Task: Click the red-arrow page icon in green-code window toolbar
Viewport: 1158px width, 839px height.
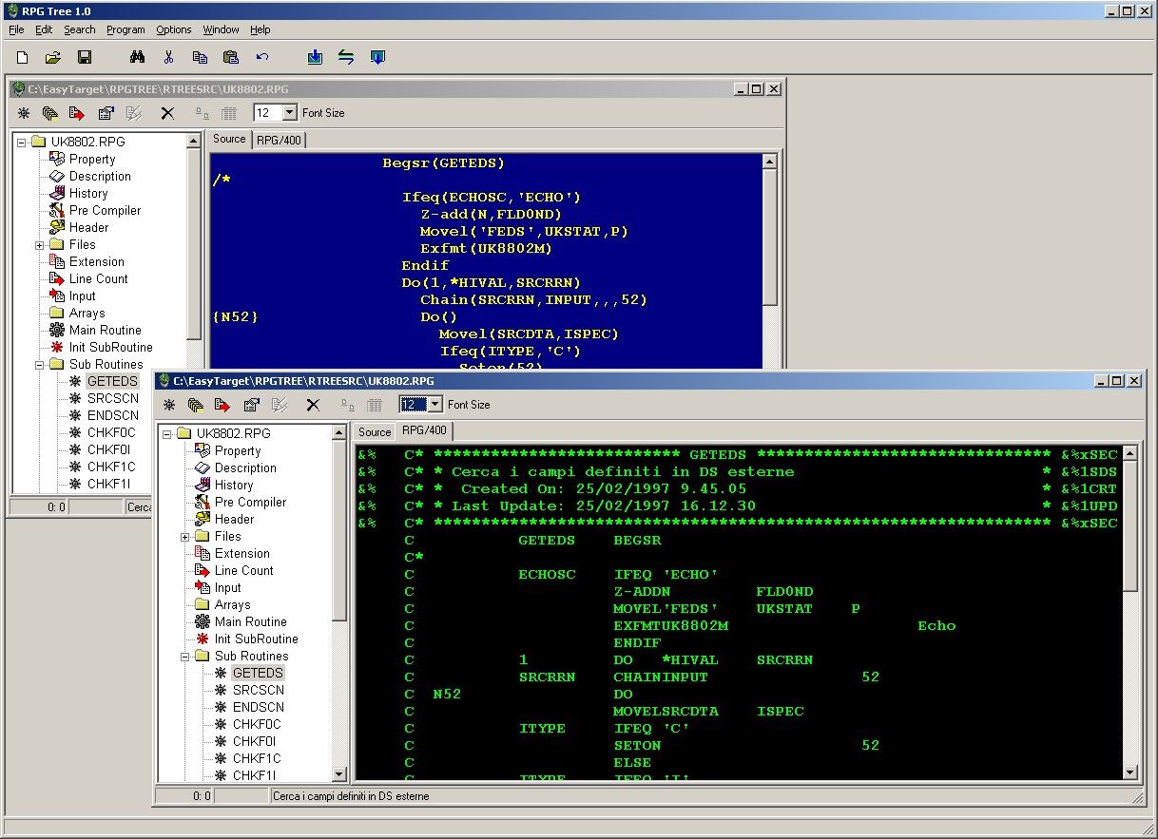Action: pyautogui.click(x=222, y=405)
